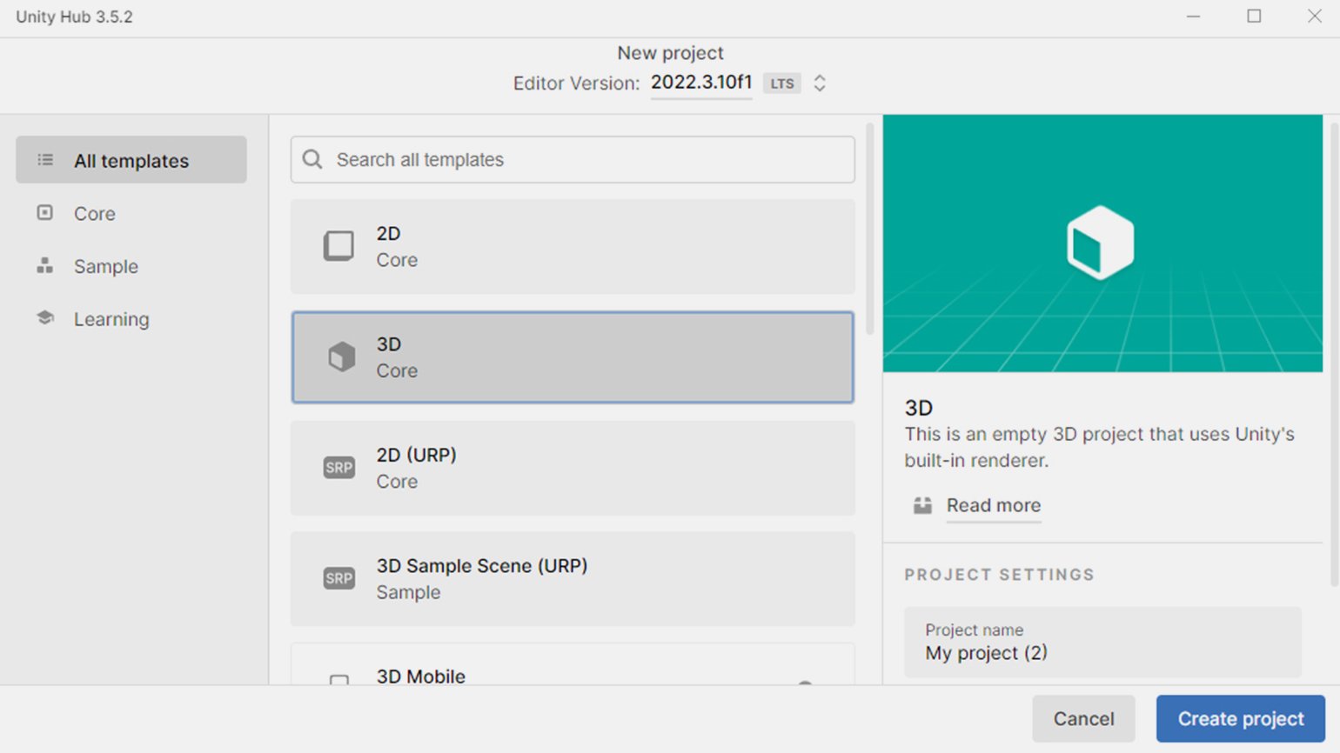Click the Learning graduation cap icon

click(x=45, y=318)
